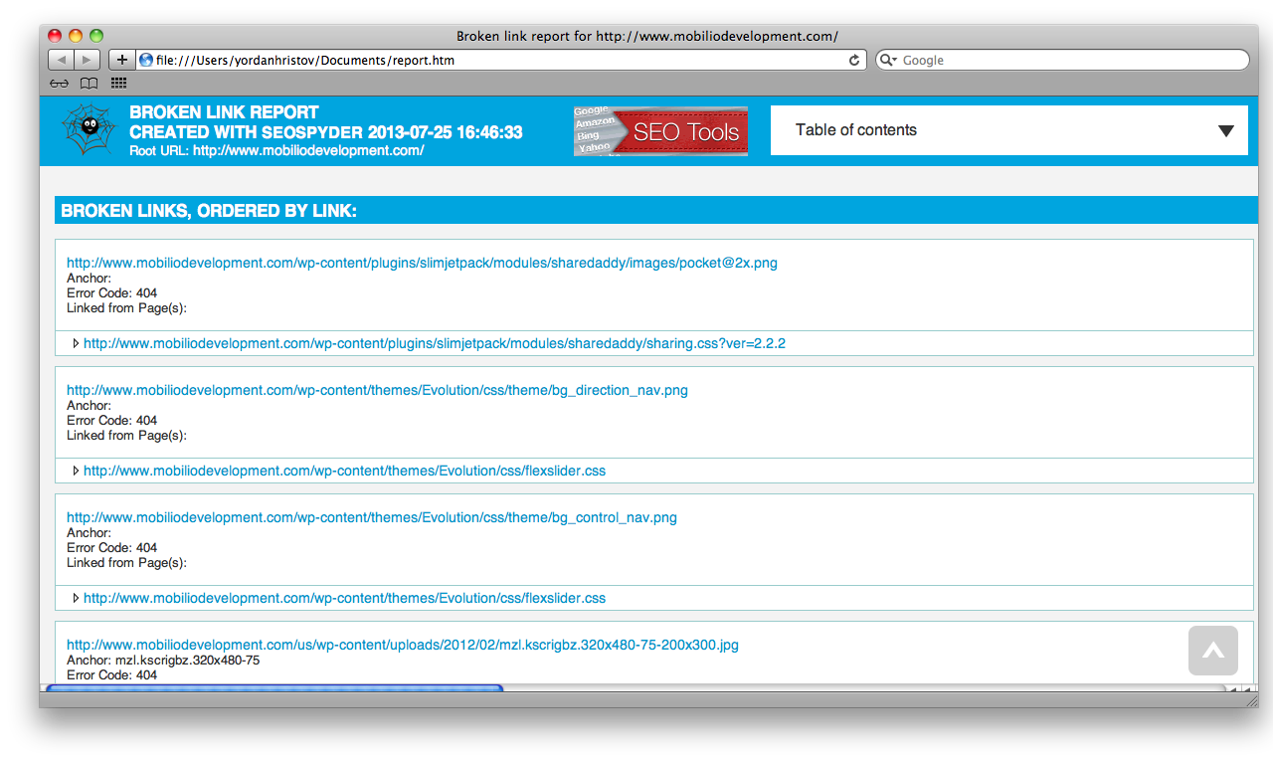Click the scroll-to-top arrow button
Image resolution: width=1273 pixels, height=762 pixels.
click(x=1213, y=651)
